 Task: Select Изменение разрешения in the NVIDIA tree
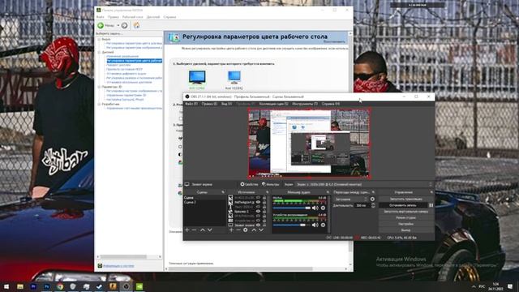click(x=122, y=56)
